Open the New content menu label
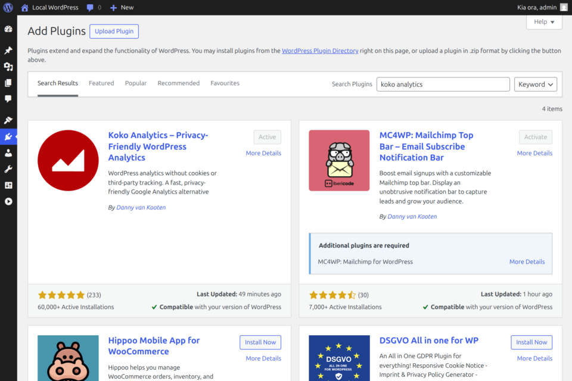 tap(128, 7)
